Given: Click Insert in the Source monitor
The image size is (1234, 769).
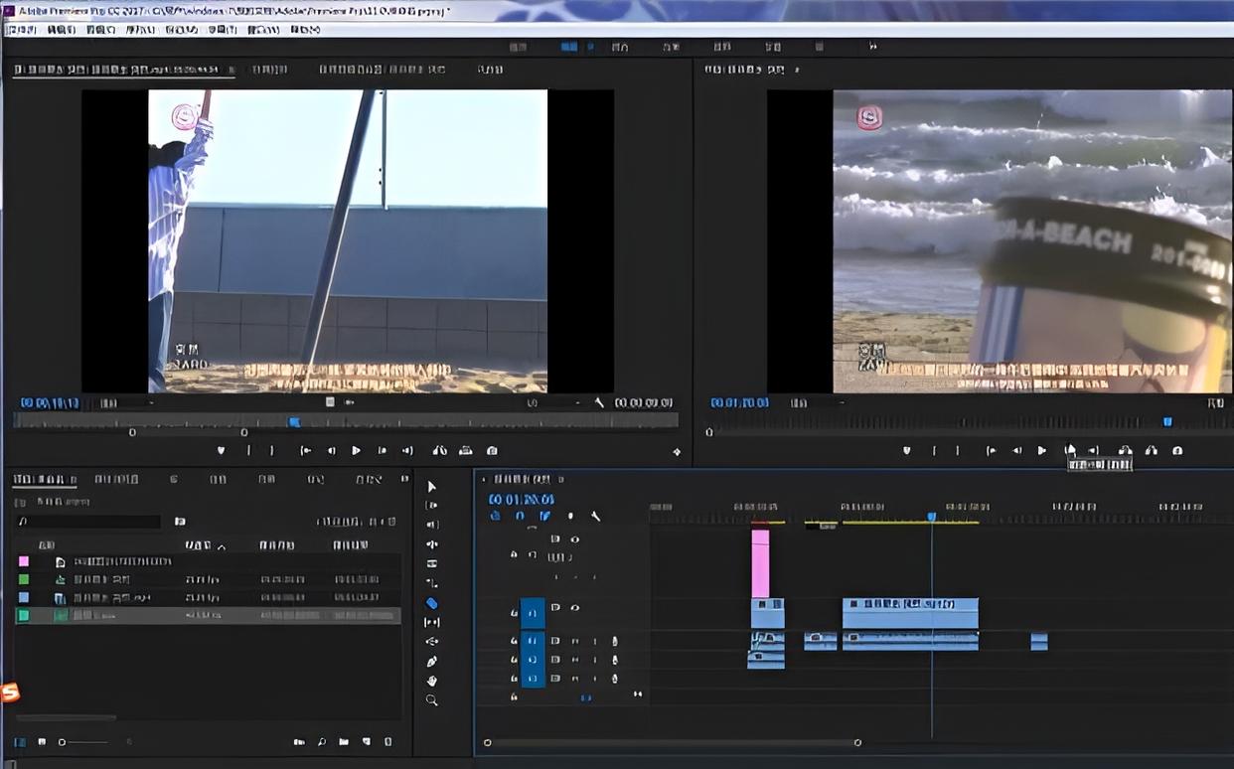Looking at the screenshot, I should click(439, 451).
